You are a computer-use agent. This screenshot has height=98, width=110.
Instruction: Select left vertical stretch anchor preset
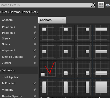[48, 87]
